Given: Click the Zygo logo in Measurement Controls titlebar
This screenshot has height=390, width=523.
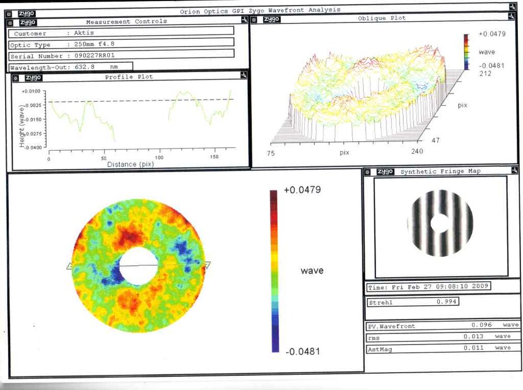Looking at the screenshot, I should (27, 22).
